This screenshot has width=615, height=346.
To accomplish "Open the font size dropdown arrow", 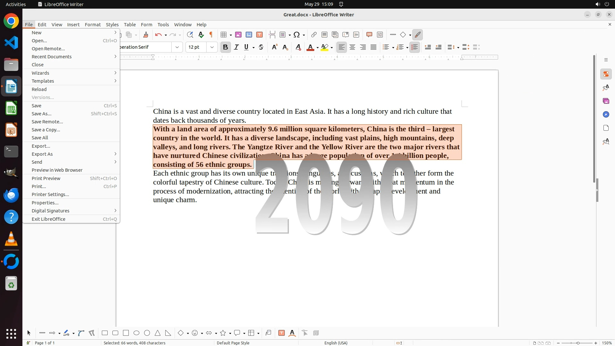I will coord(212,47).
